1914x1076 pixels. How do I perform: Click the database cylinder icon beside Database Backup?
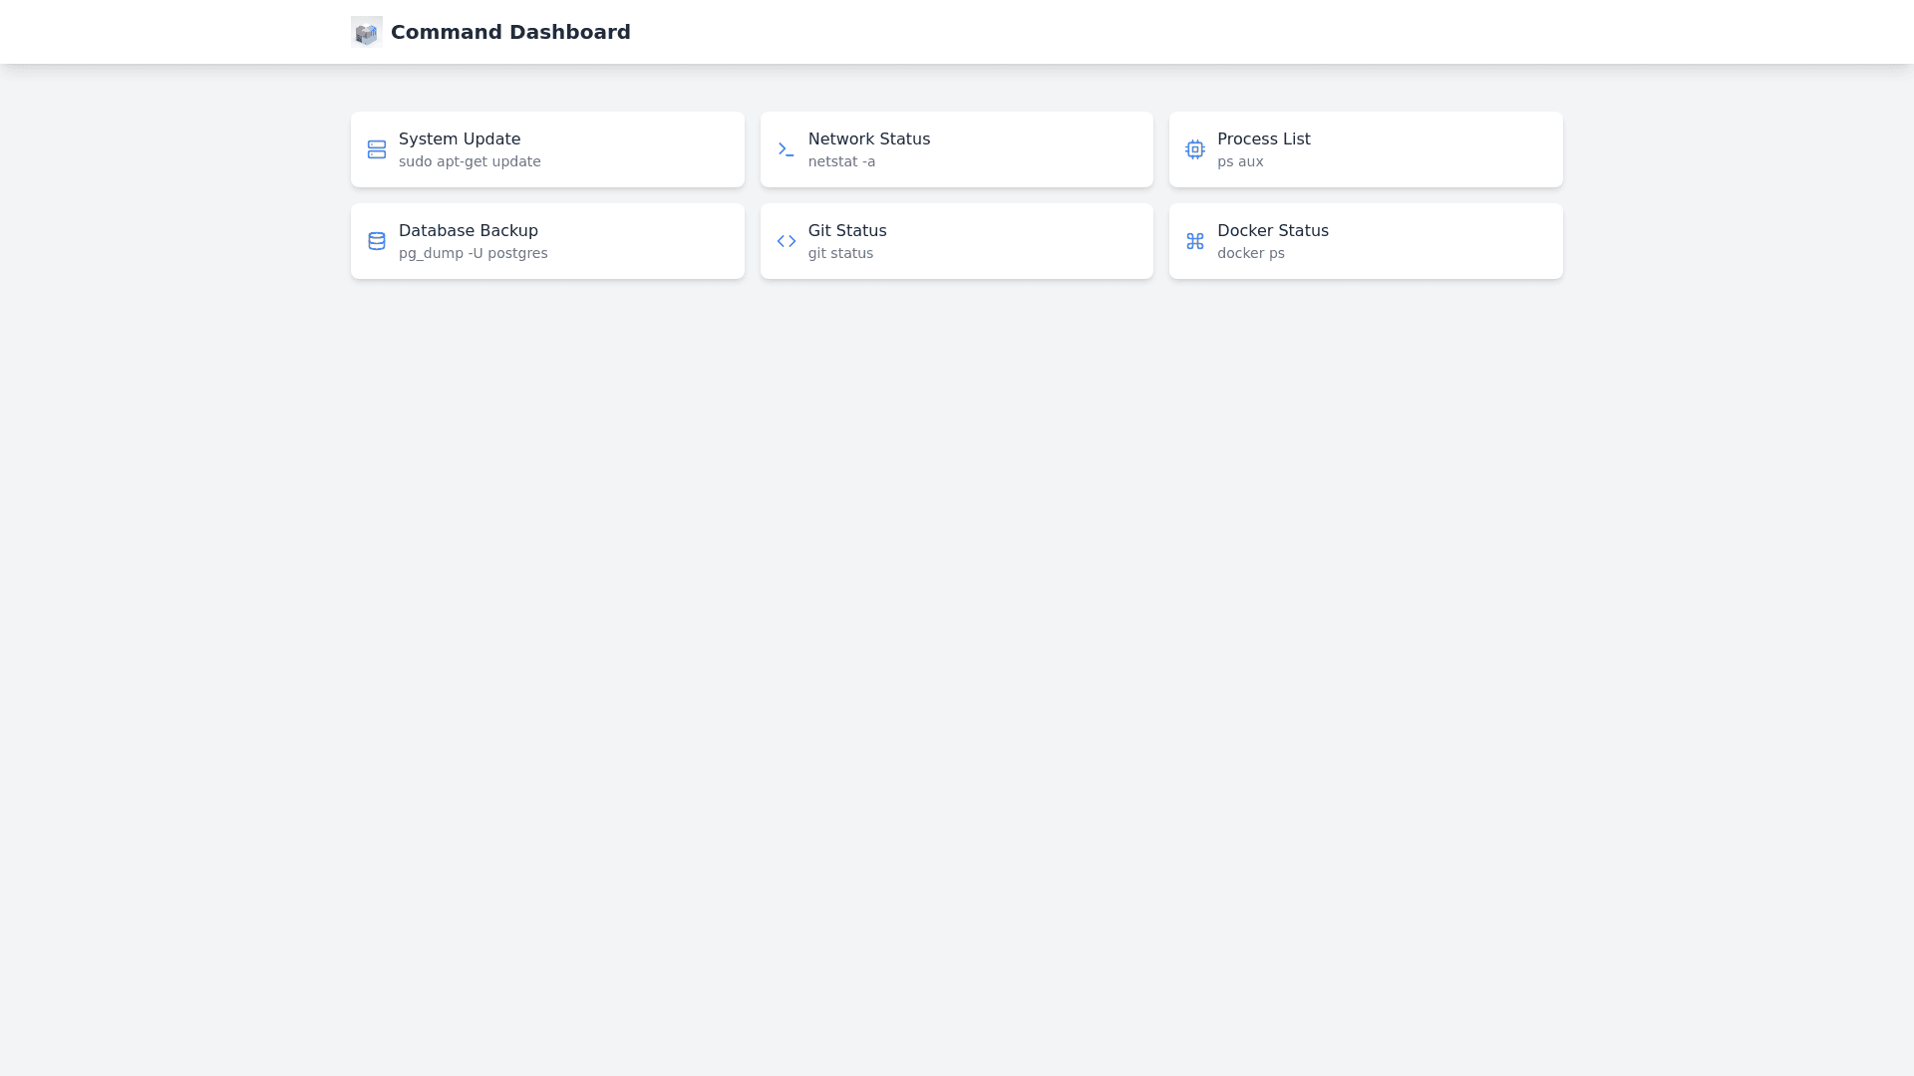point(377,241)
